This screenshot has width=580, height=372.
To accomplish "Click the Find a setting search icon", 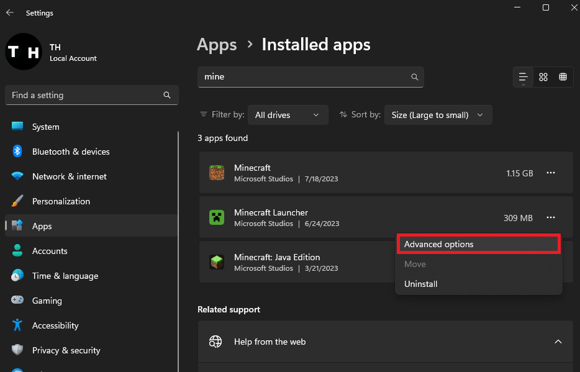I will pos(167,95).
